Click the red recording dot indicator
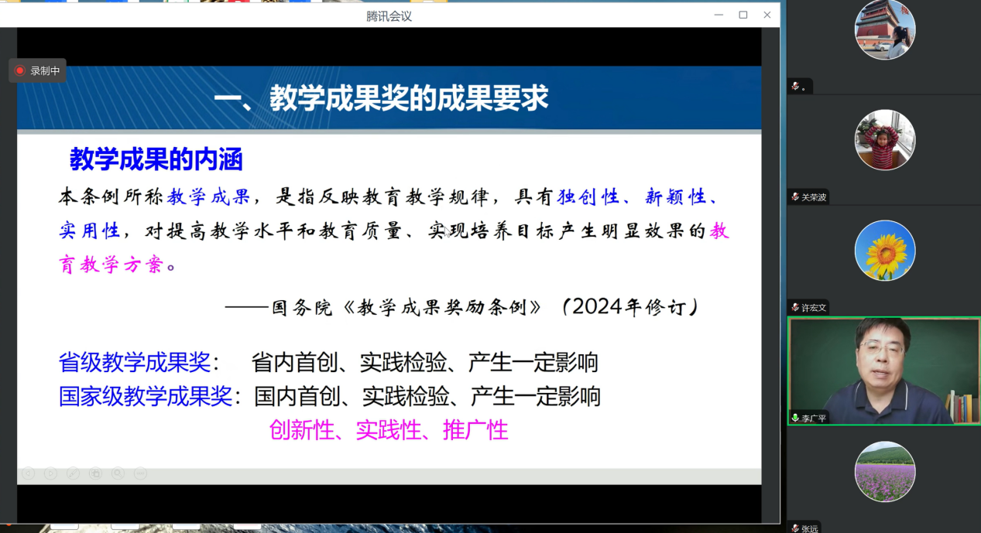 pyautogui.click(x=19, y=70)
